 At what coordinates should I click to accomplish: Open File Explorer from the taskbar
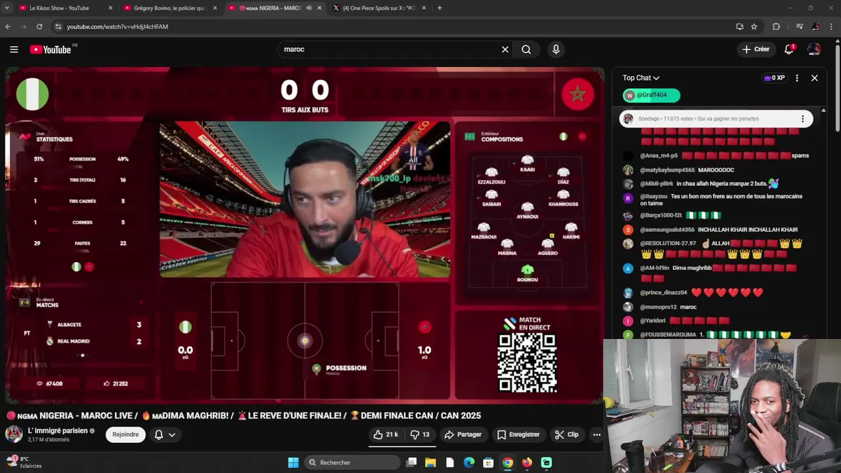pos(430,462)
